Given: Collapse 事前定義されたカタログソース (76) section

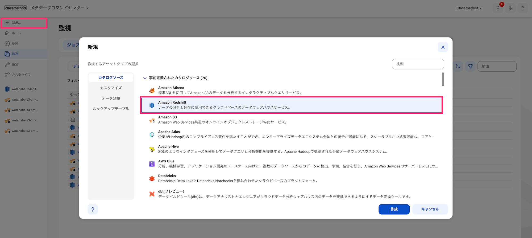Looking at the screenshot, I should pos(145,78).
